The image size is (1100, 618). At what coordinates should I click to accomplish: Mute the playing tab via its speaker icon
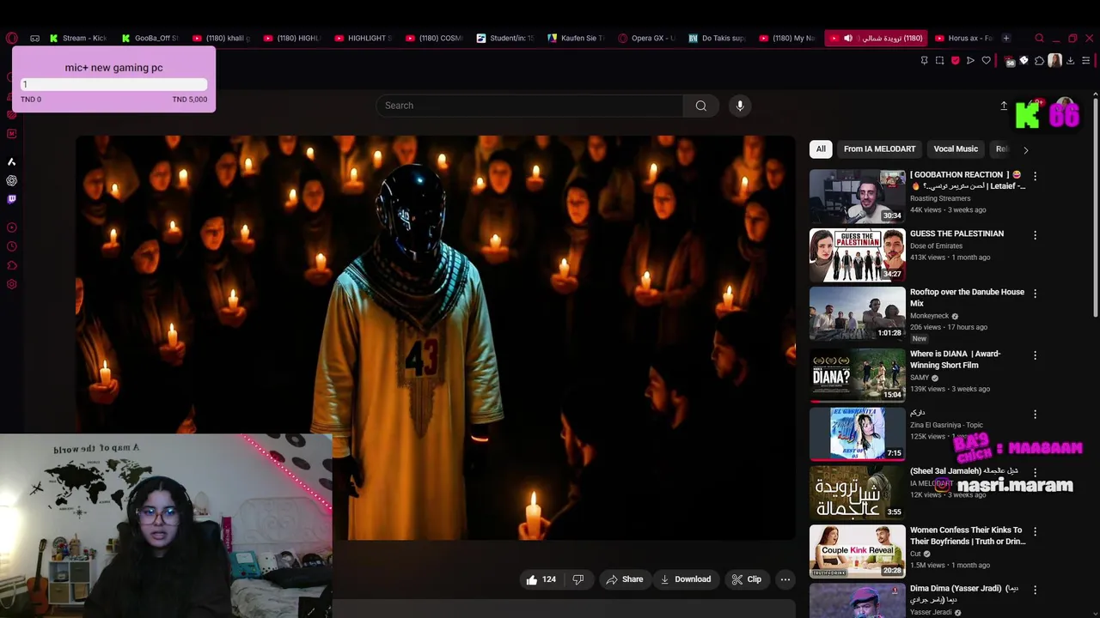click(x=848, y=38)
